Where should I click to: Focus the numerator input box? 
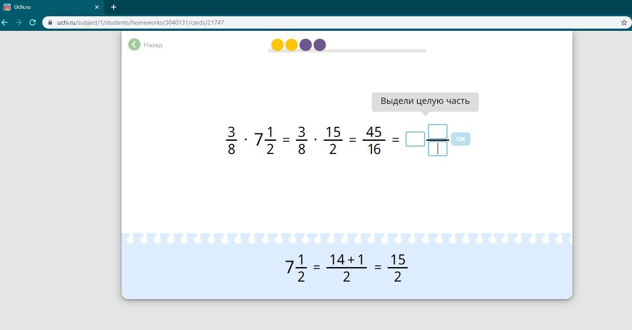(x=437, y=131)
